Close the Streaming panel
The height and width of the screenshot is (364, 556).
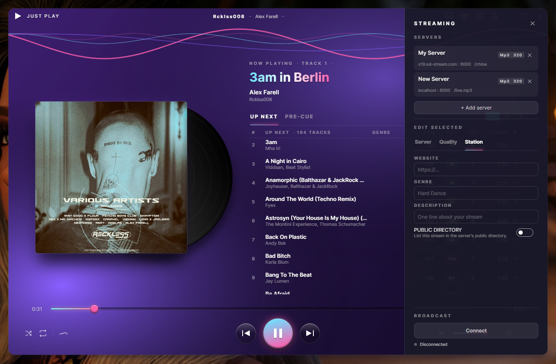tap(532, 24)
